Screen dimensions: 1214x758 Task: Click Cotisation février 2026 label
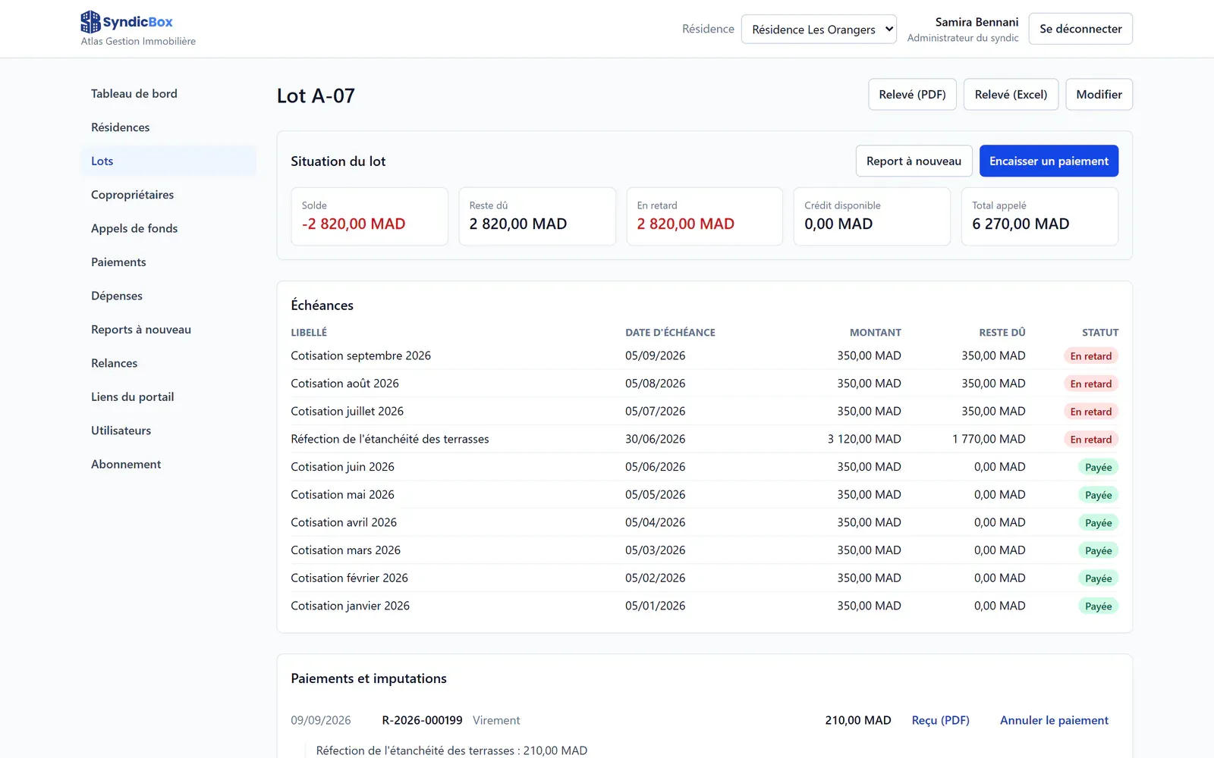(349, 578)
